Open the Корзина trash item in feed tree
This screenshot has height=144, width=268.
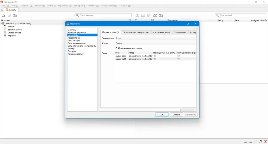[x=12, y=36]
